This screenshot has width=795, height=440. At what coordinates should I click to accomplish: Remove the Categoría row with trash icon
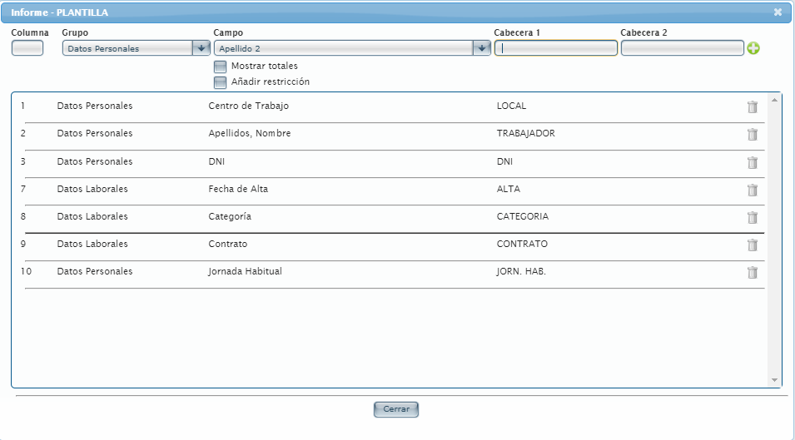pyautogui.click(x=752, y=217)
